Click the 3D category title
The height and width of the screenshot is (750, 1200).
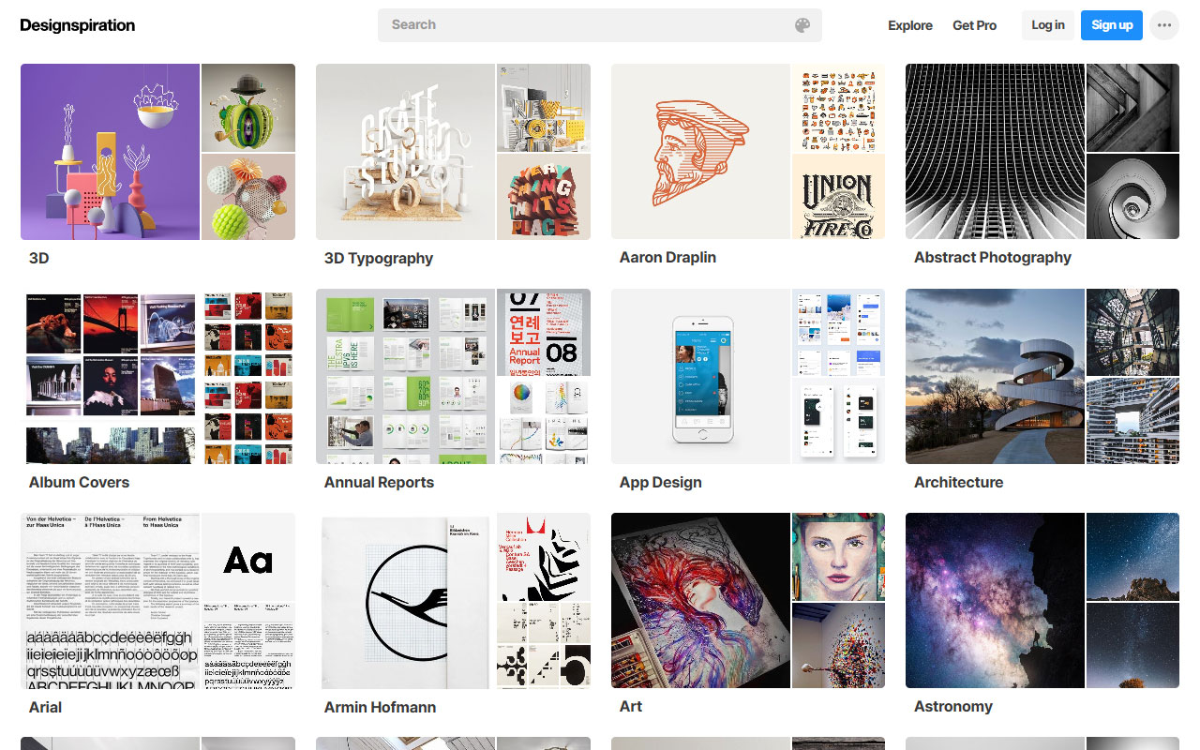point(38,258)
